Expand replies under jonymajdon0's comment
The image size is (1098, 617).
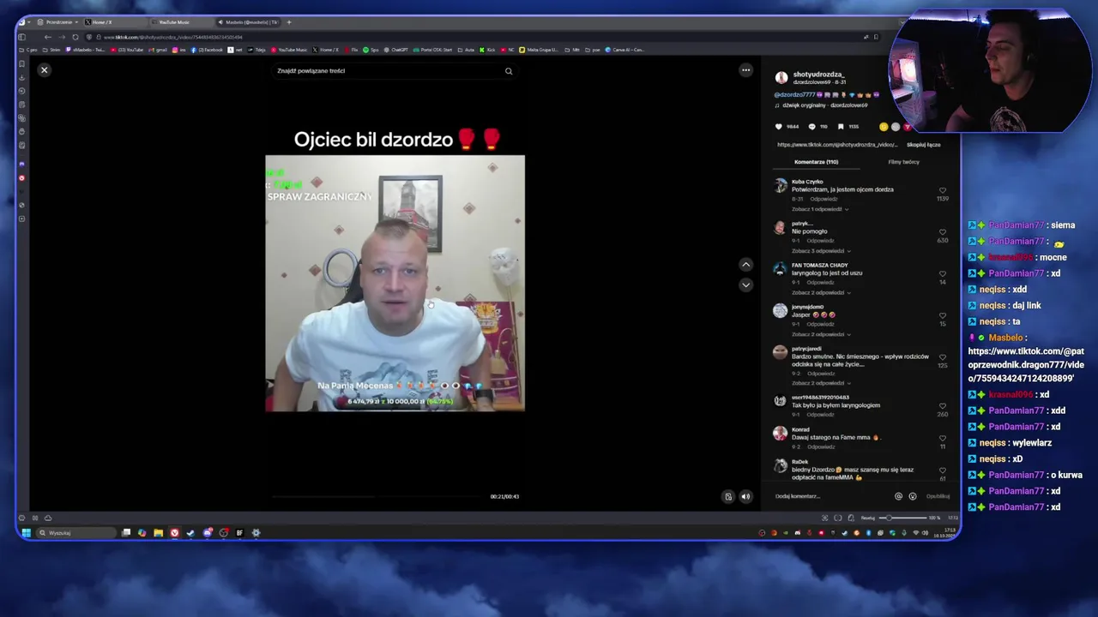[820, 334]
